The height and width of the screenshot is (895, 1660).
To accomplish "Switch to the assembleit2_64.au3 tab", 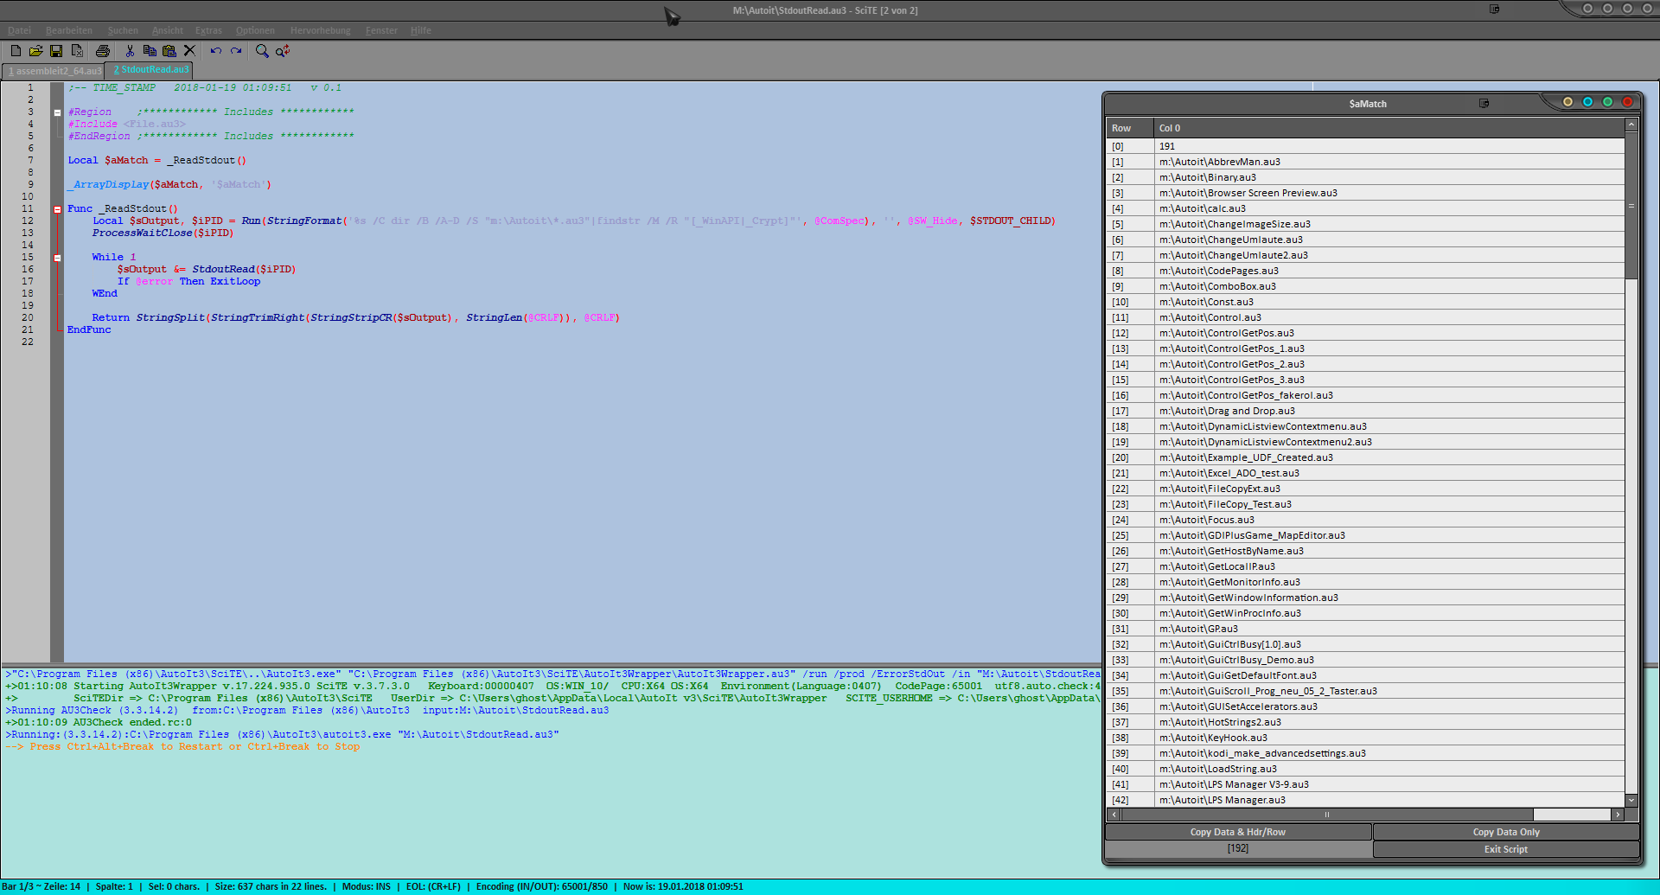I will tap(54, 71).
